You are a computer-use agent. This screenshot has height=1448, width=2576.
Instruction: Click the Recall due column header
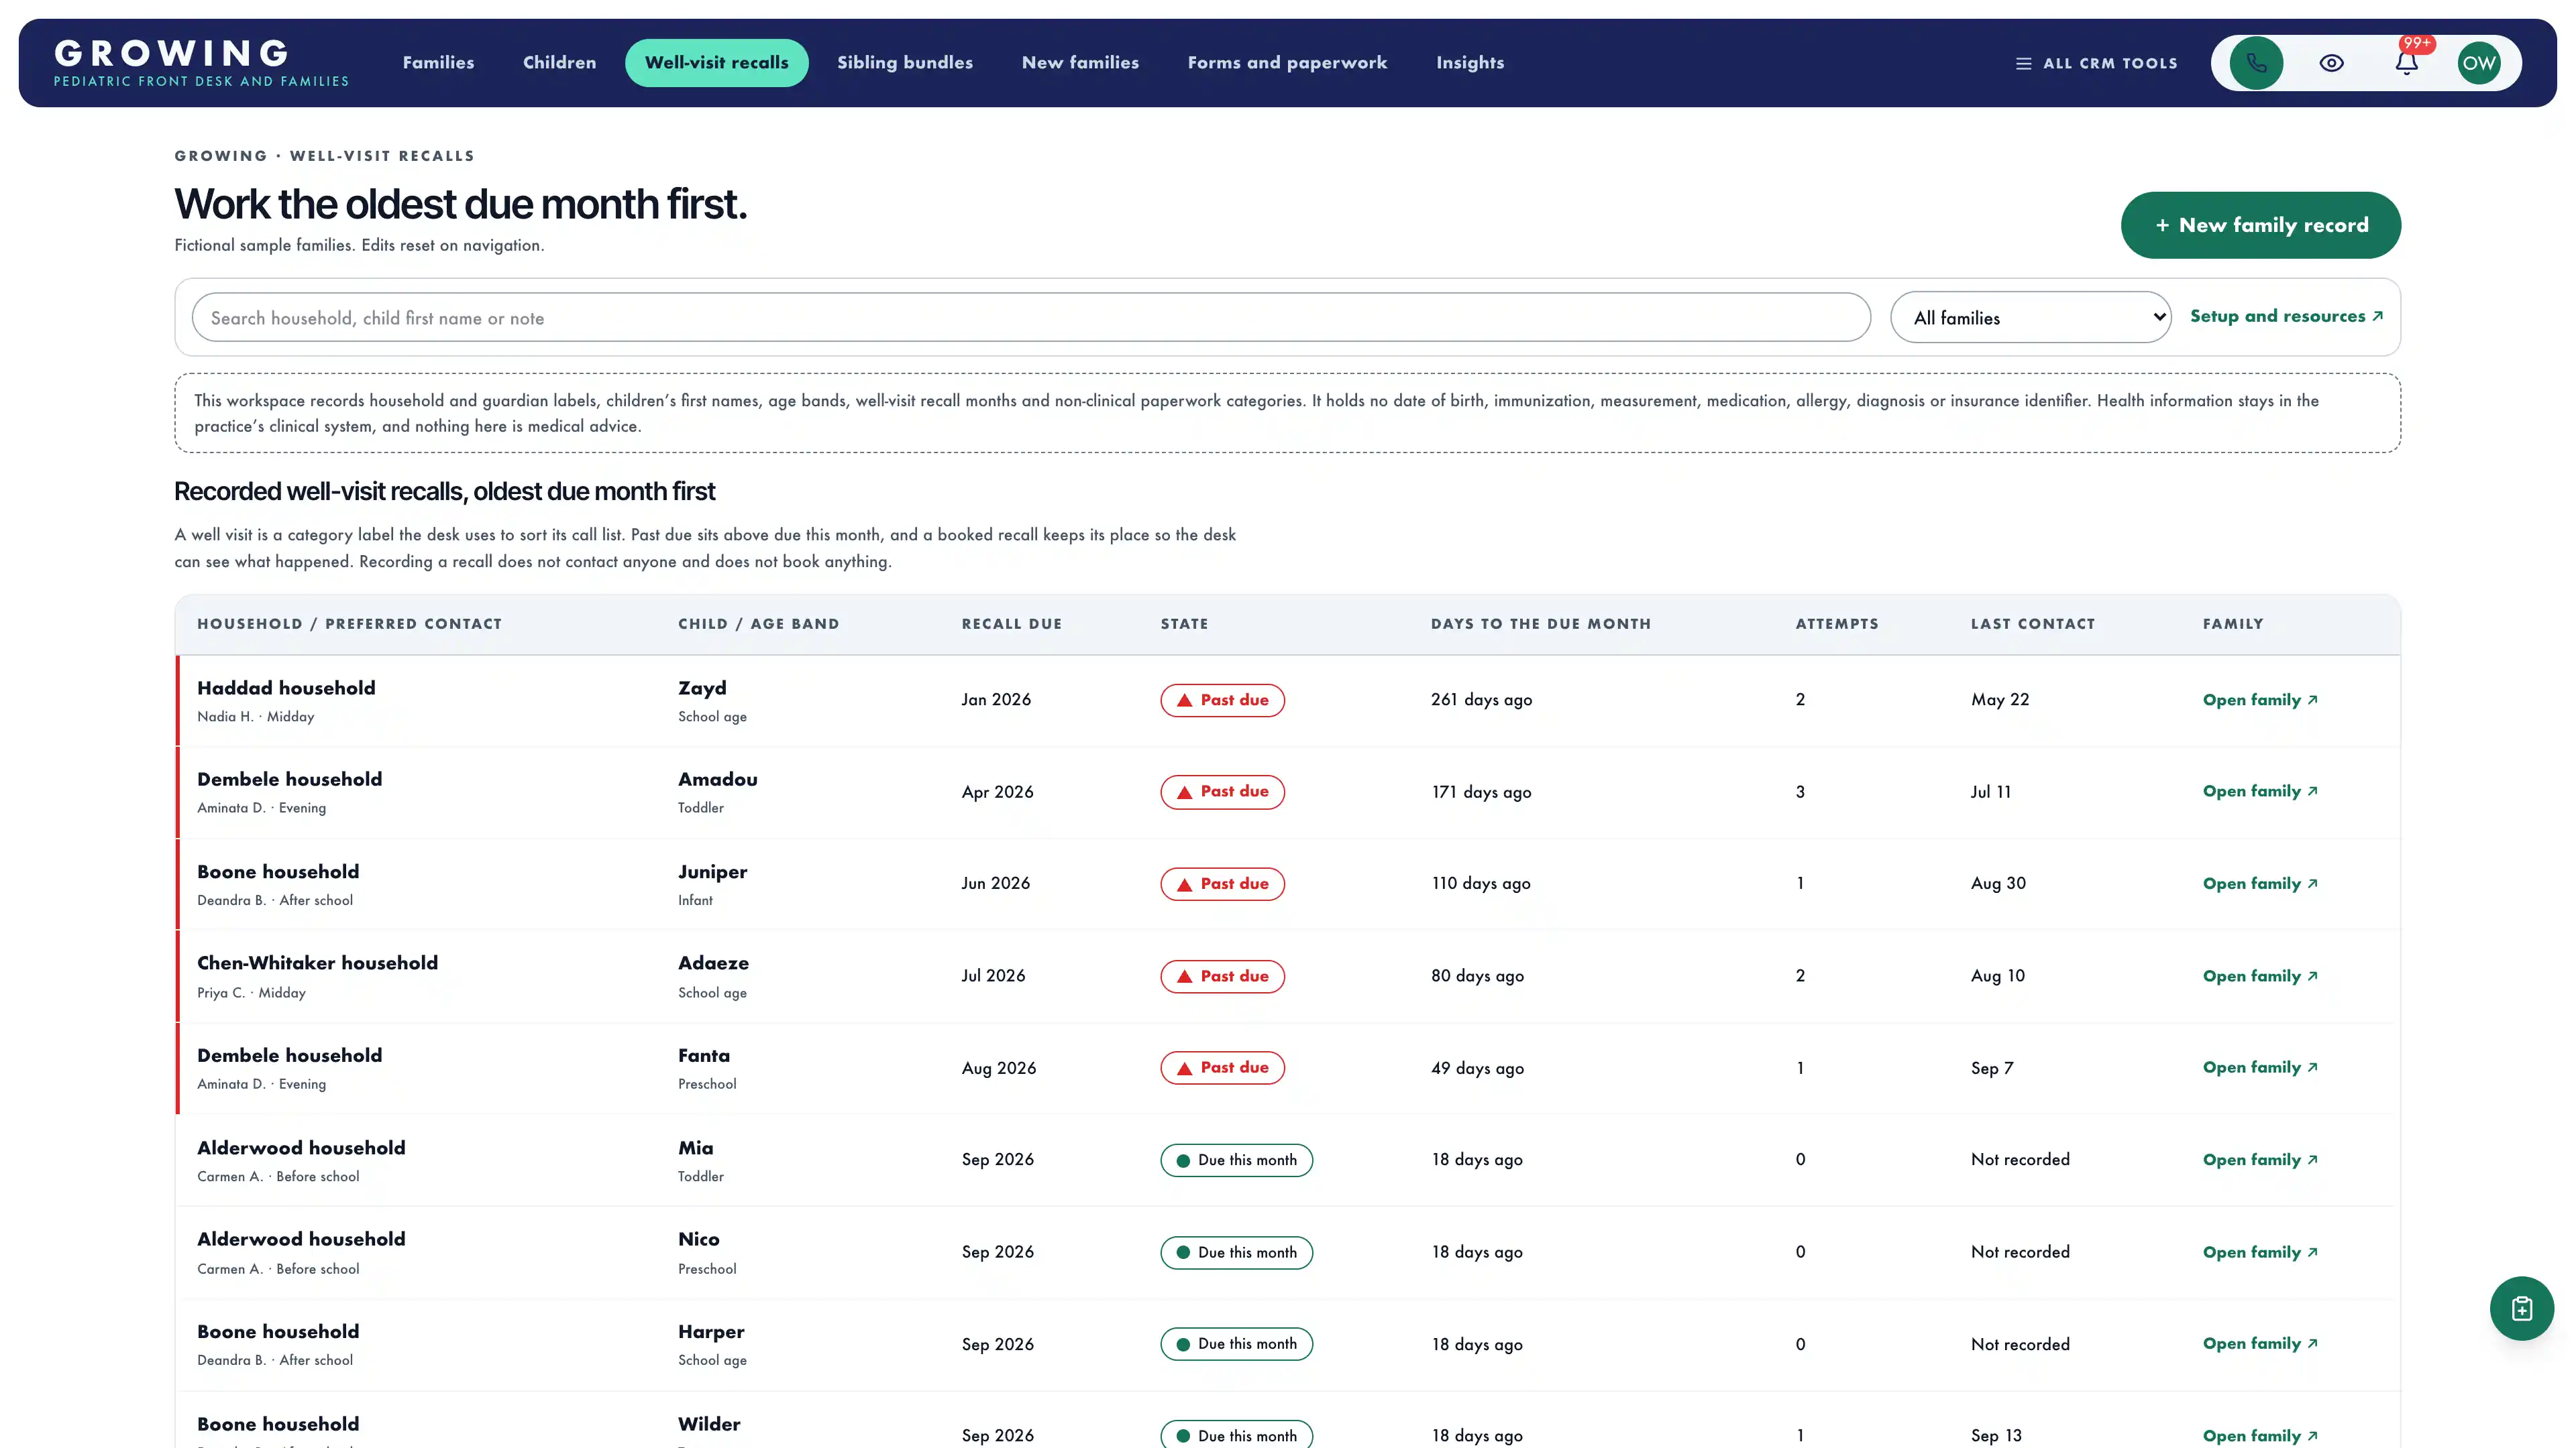point(1011,623)
